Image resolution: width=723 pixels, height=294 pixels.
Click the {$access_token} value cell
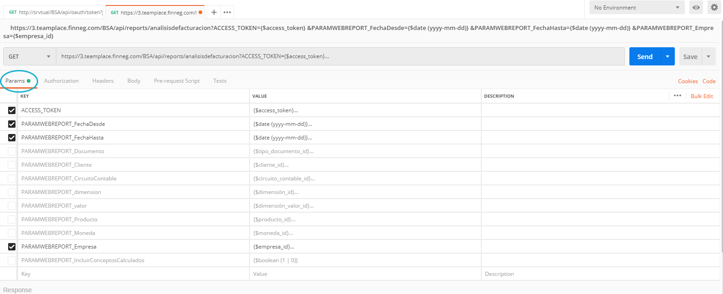click(365, 110)
